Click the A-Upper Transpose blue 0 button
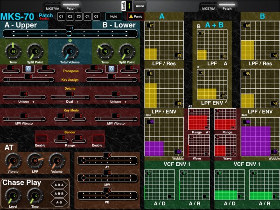280x210 pixels. [28, 69]
